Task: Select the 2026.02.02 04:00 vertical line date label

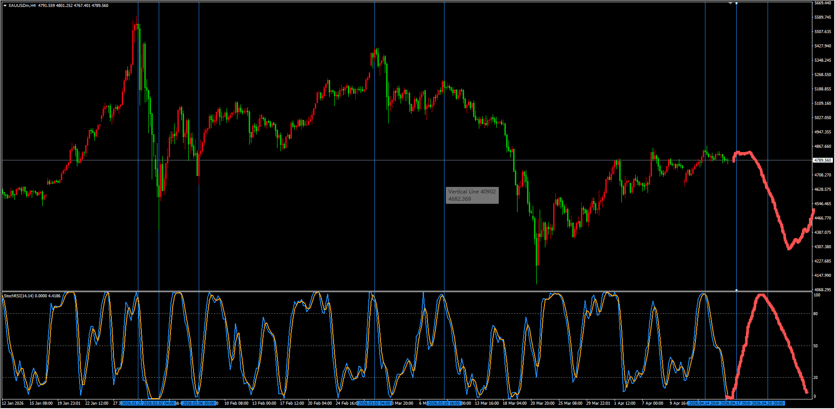Action: pyautogui.click(x=159, y=403)
